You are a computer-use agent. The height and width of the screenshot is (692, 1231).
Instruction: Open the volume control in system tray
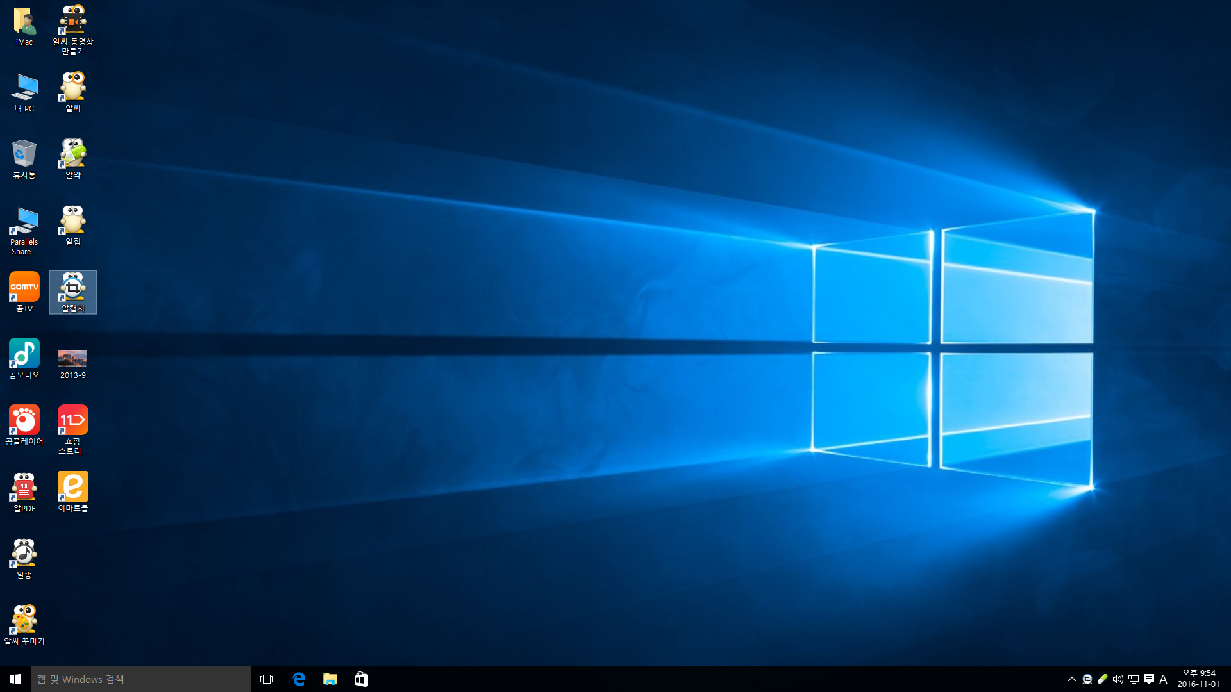[1118, 679]
